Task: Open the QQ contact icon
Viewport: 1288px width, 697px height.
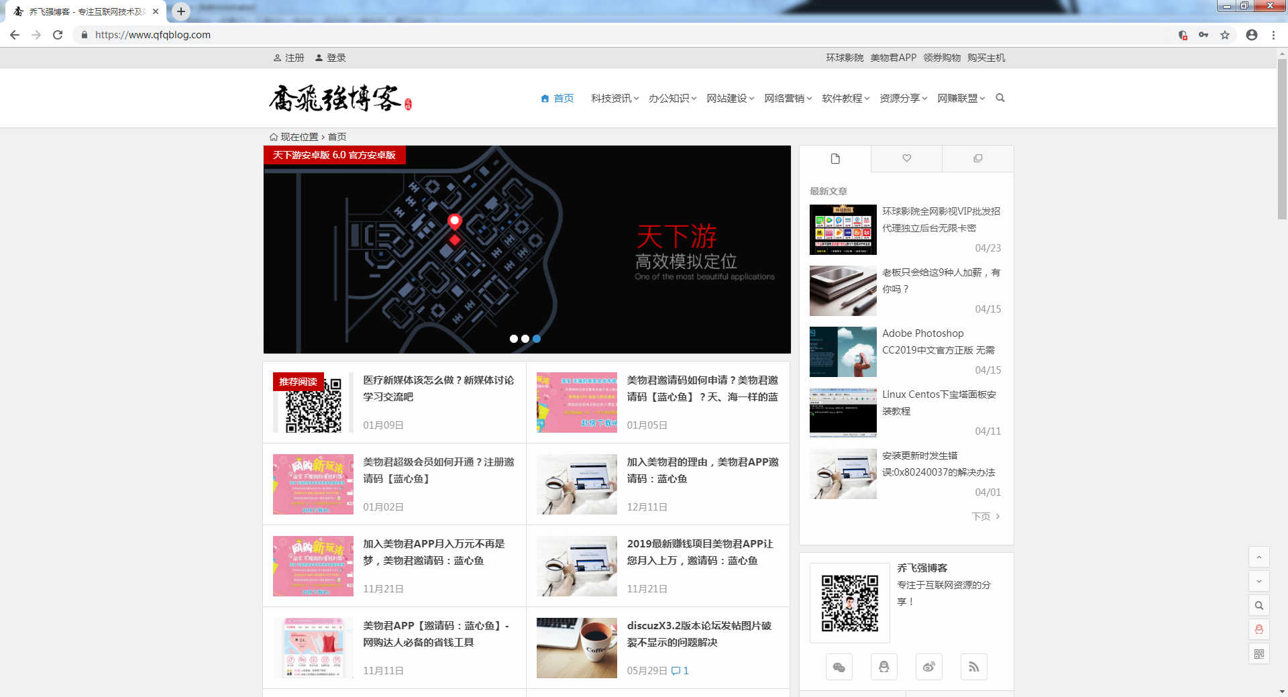Action: pos(883,667)
